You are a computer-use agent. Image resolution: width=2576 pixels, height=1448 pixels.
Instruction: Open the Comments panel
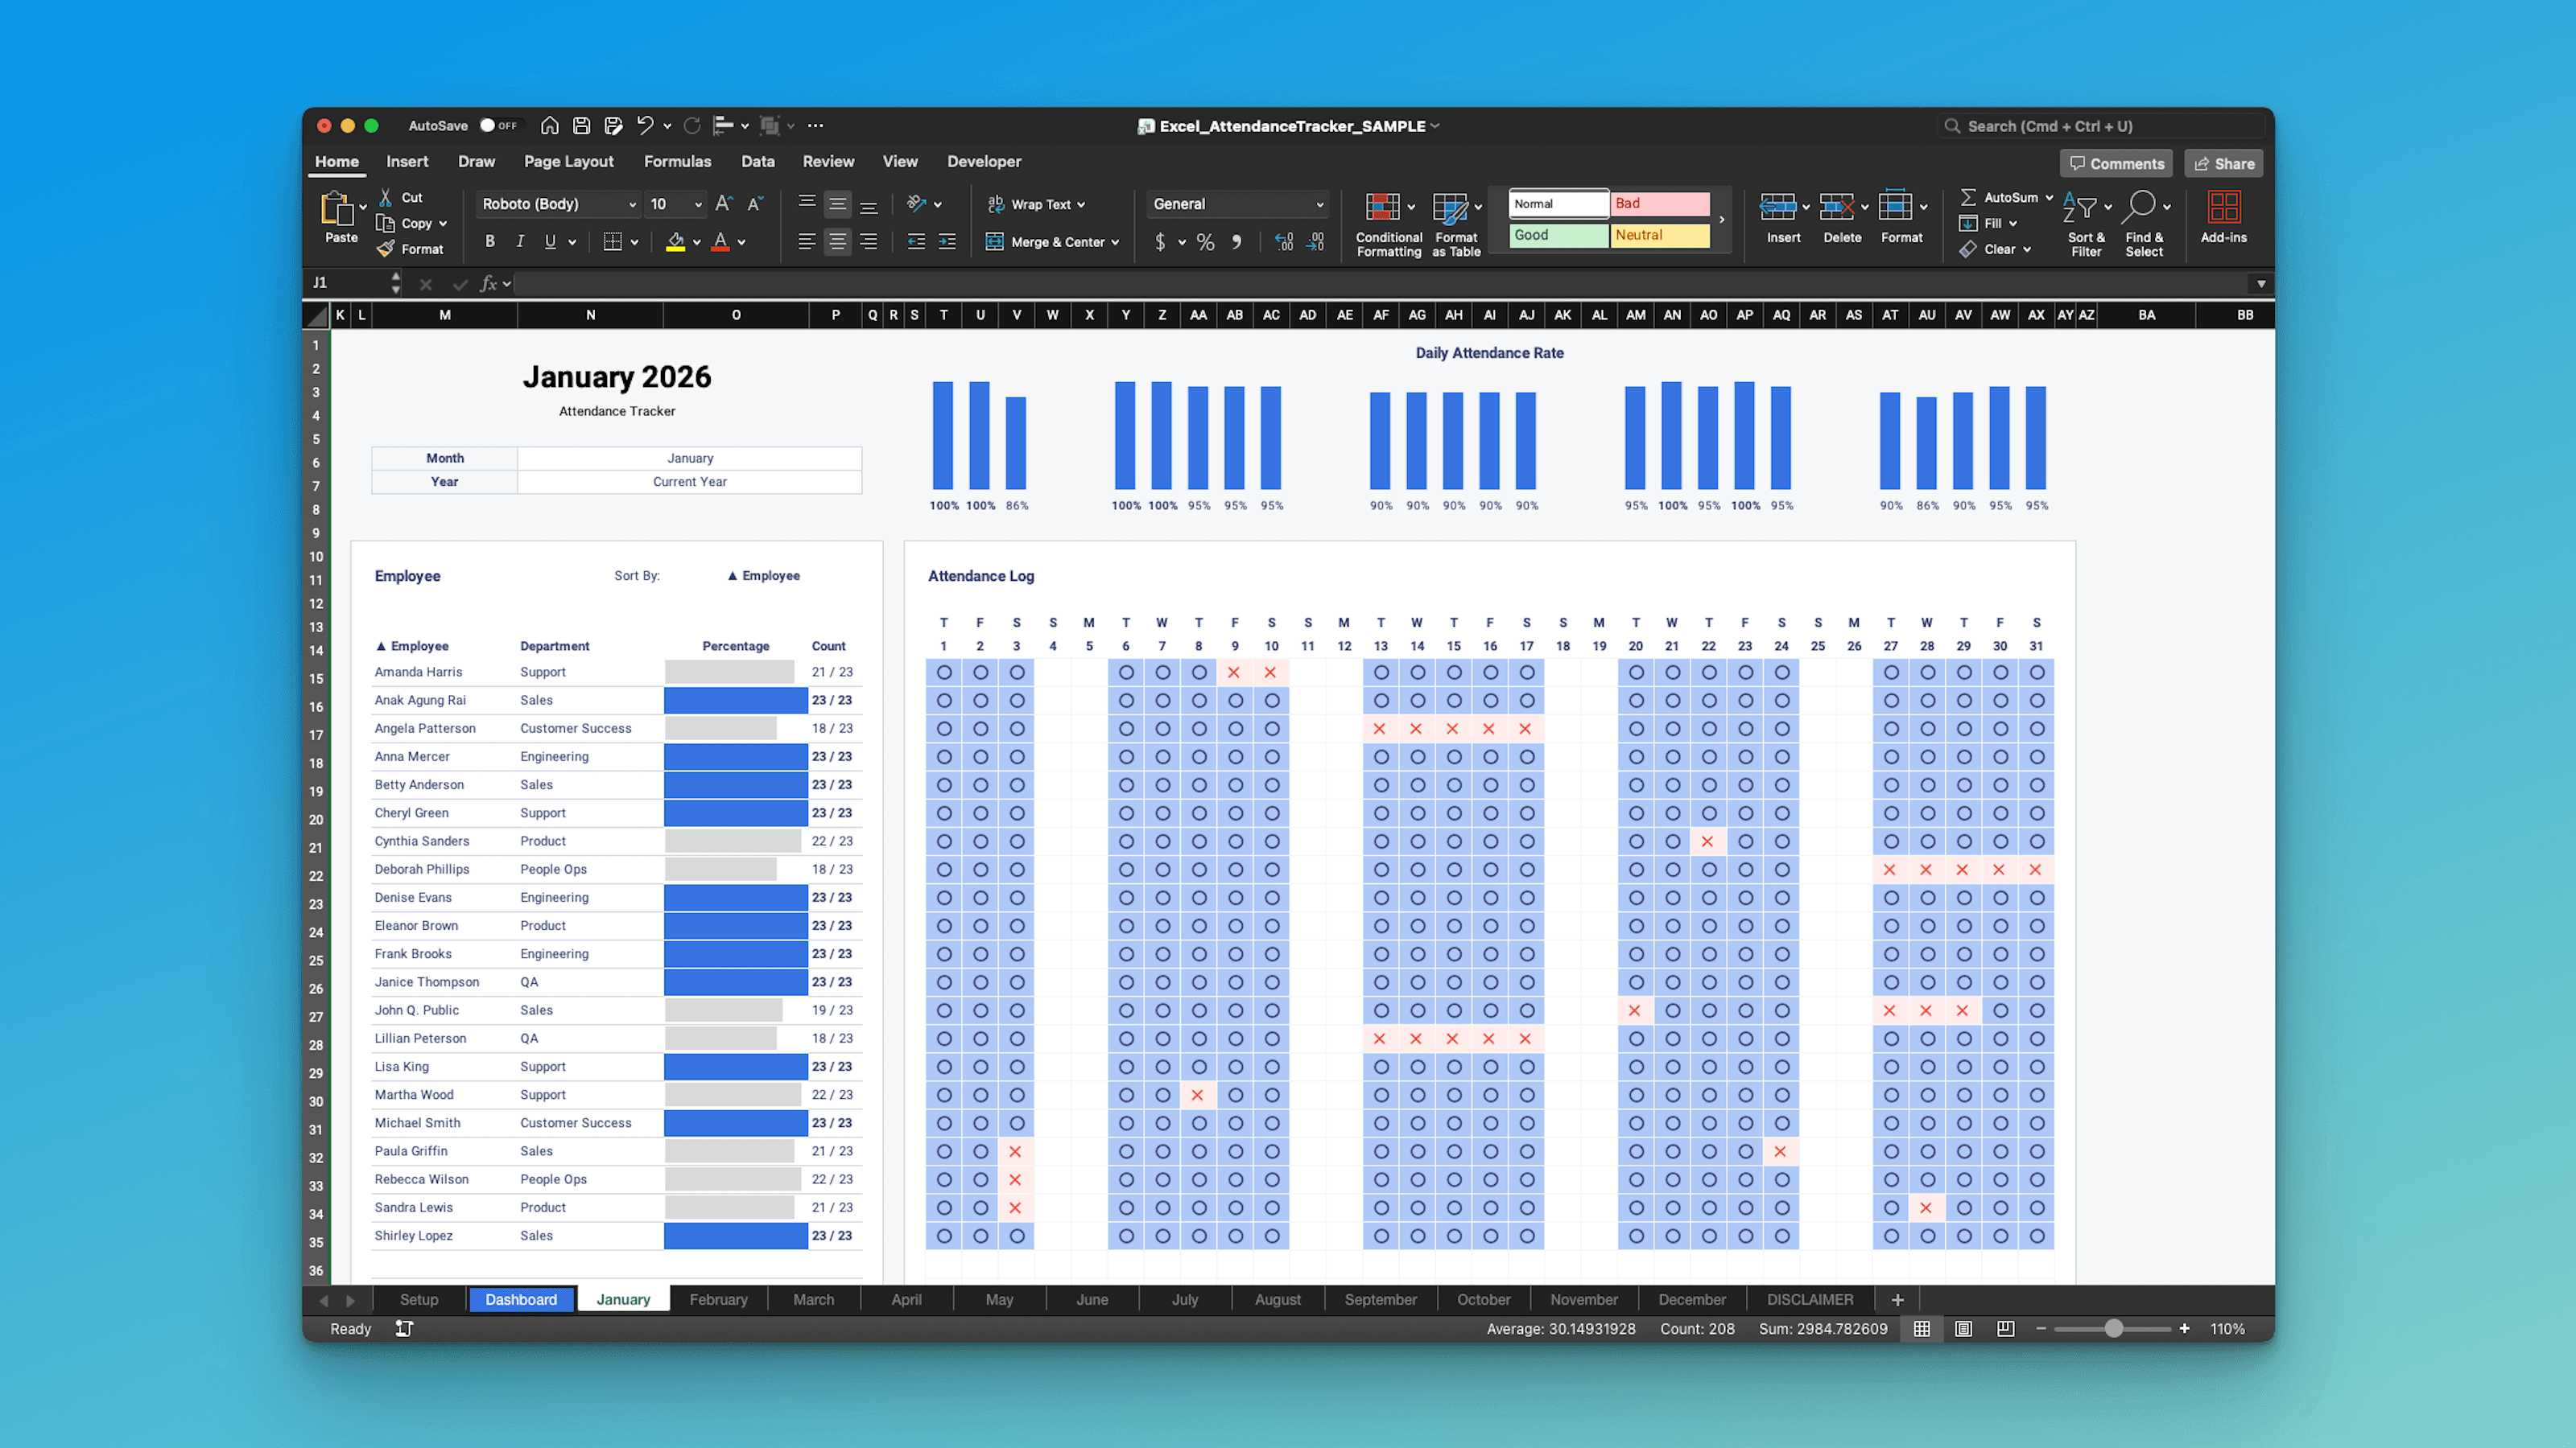click(2116, 162)
